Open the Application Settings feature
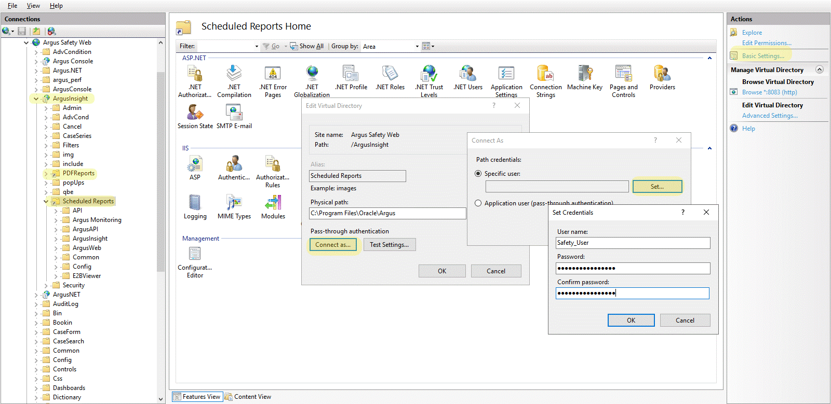Viewport: 831px width, 404px height. click(x=506, y=81)
